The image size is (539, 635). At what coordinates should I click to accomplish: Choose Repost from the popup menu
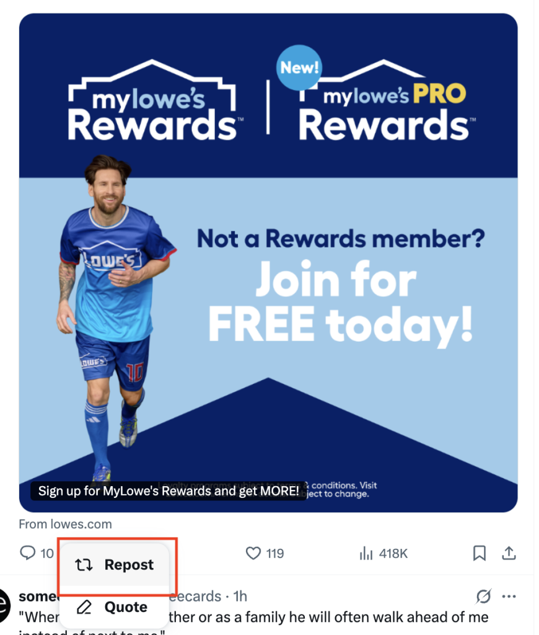pyautogui.click(x=114, y=564)
